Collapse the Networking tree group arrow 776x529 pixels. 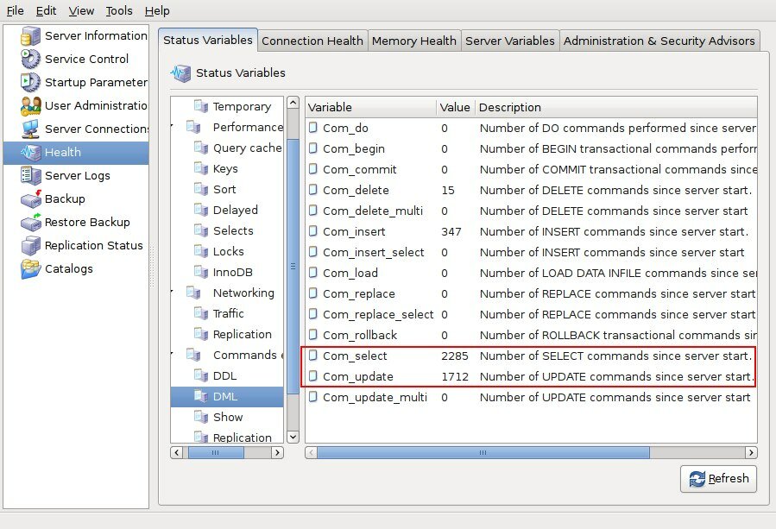click(x=173, y=292)
